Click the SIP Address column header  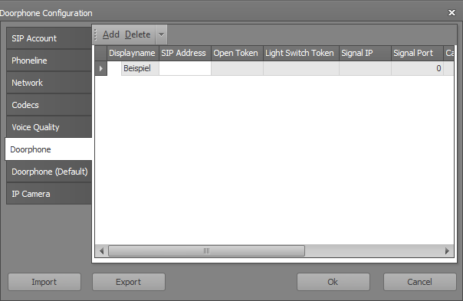(186, 53)
